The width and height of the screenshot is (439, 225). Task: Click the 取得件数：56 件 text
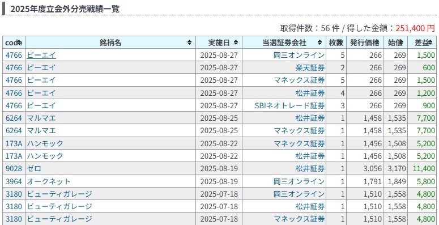310,28
